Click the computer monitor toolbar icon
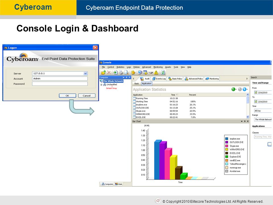Viewport: 273px width, 205px height. point(140,72)
